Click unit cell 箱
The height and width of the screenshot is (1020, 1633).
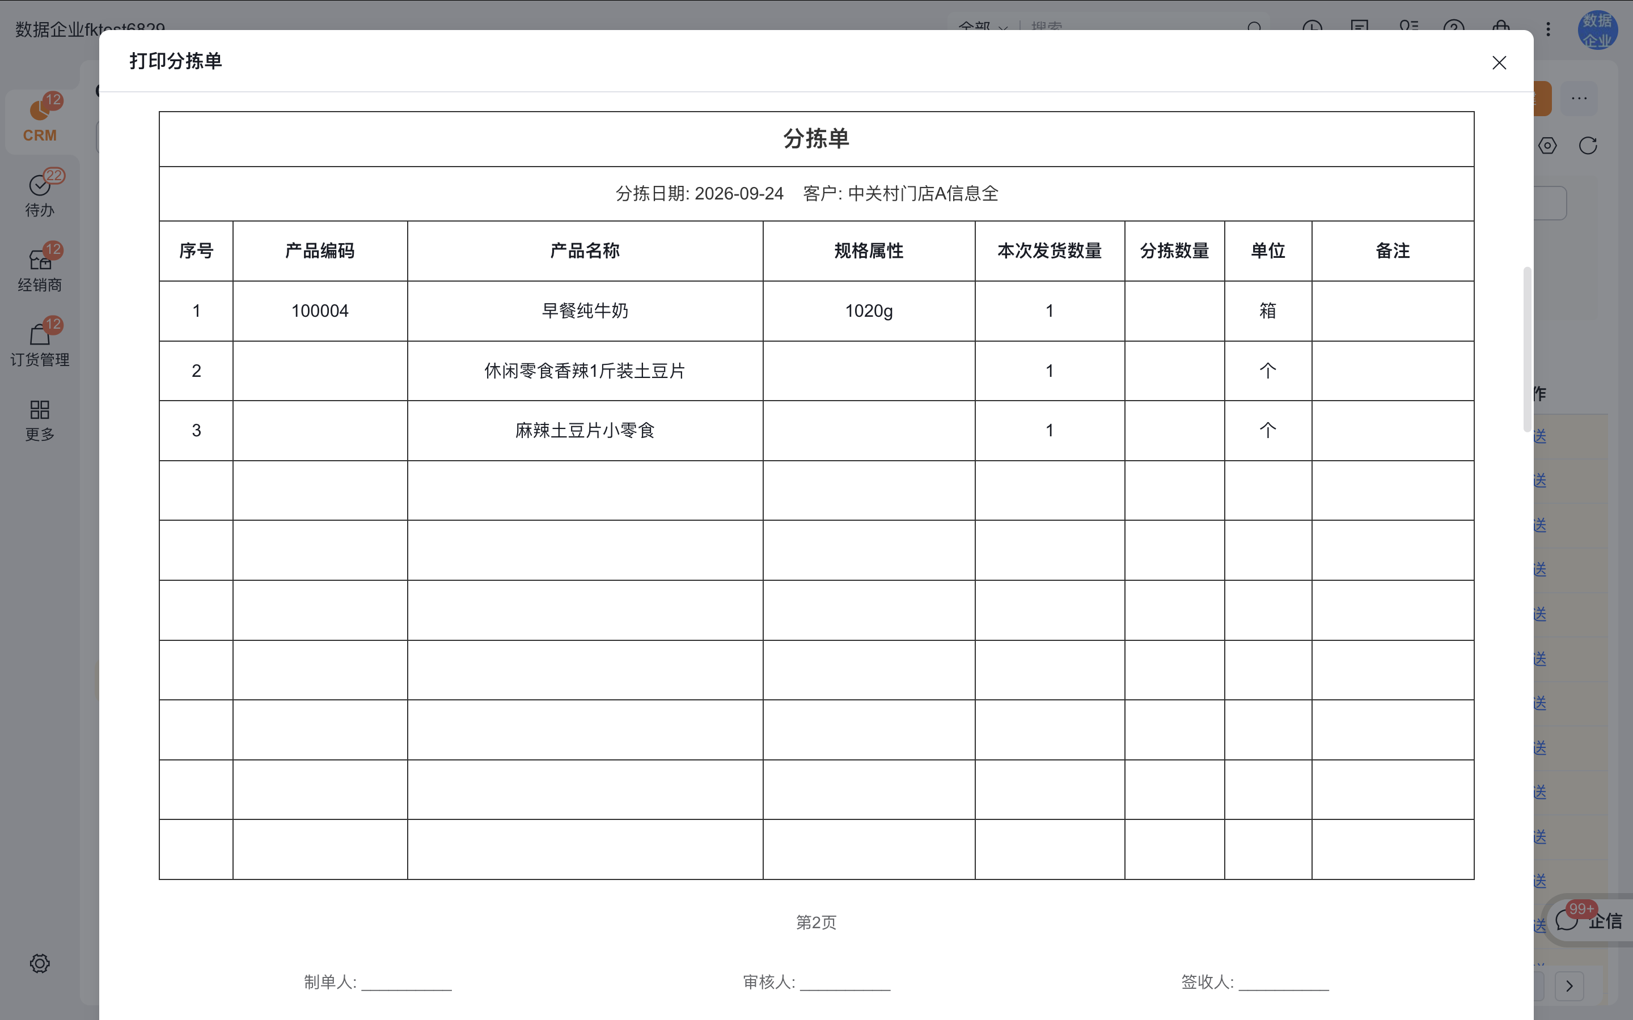click(1268, 311)
